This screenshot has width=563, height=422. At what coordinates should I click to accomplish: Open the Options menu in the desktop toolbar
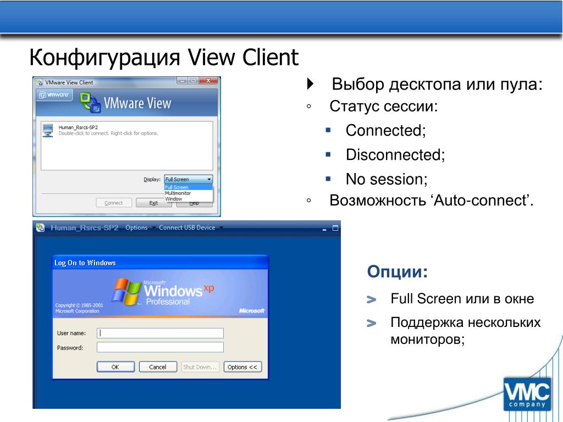(136, 227)
